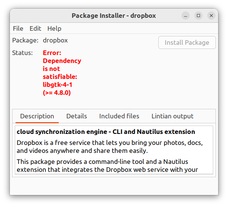The height and width of the screenshot is (206, 228).
Task: Open the Edit menu
Action: pos(35,28)
